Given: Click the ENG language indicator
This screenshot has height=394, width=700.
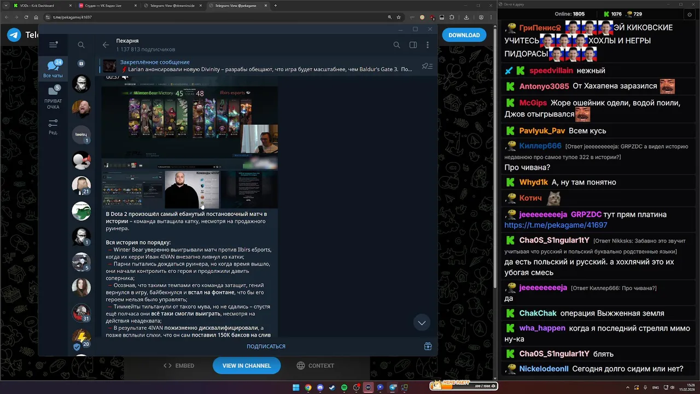Looking at the screenshot, I should 656,387.
